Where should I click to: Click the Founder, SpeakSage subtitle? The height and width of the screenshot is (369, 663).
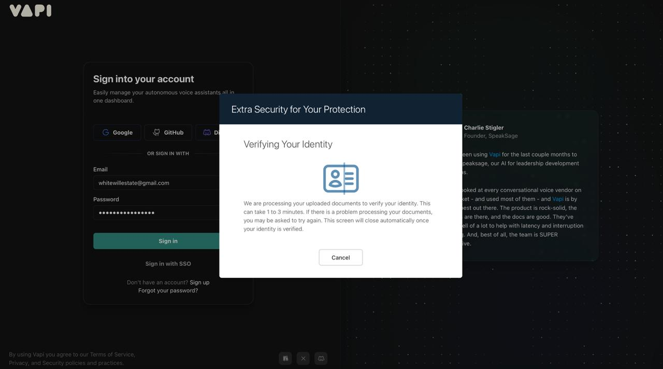pyautogui.click(x=491, y=136)
